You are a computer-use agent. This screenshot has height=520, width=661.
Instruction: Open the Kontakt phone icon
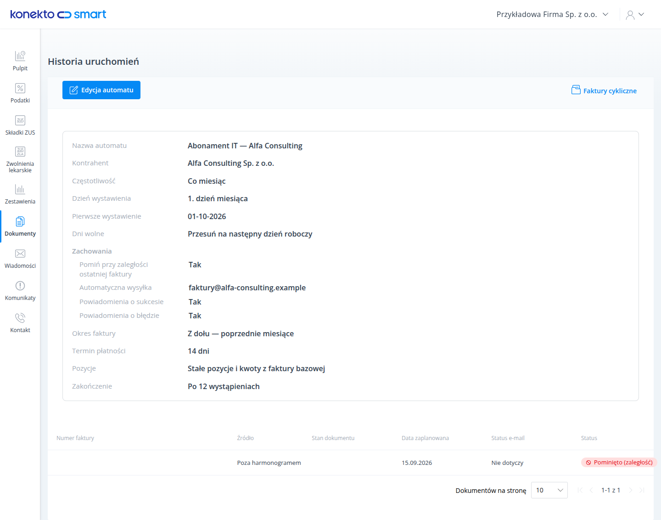click(x=20, y=318)
